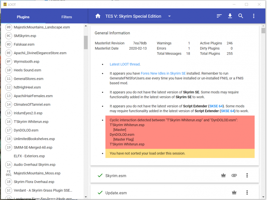Click the Skyrim.esm card title

point(116,176)
